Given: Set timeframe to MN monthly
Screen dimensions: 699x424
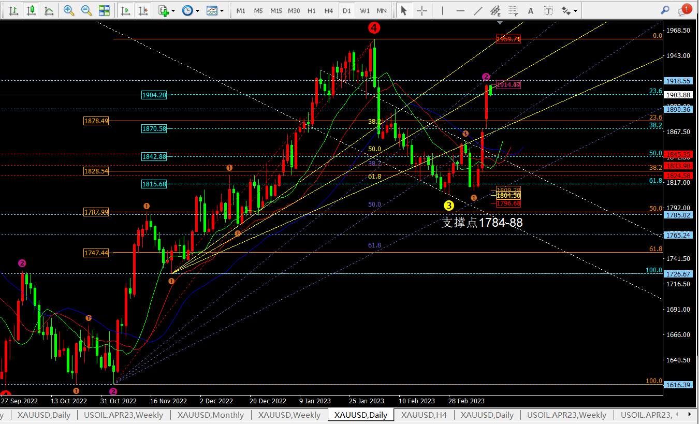Looking at the screenshot, I should (382, 10).
